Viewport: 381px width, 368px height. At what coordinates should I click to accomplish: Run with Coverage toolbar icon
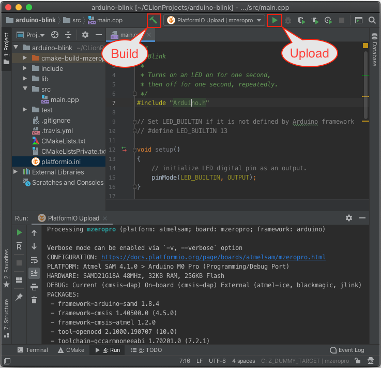coord(301,20)
